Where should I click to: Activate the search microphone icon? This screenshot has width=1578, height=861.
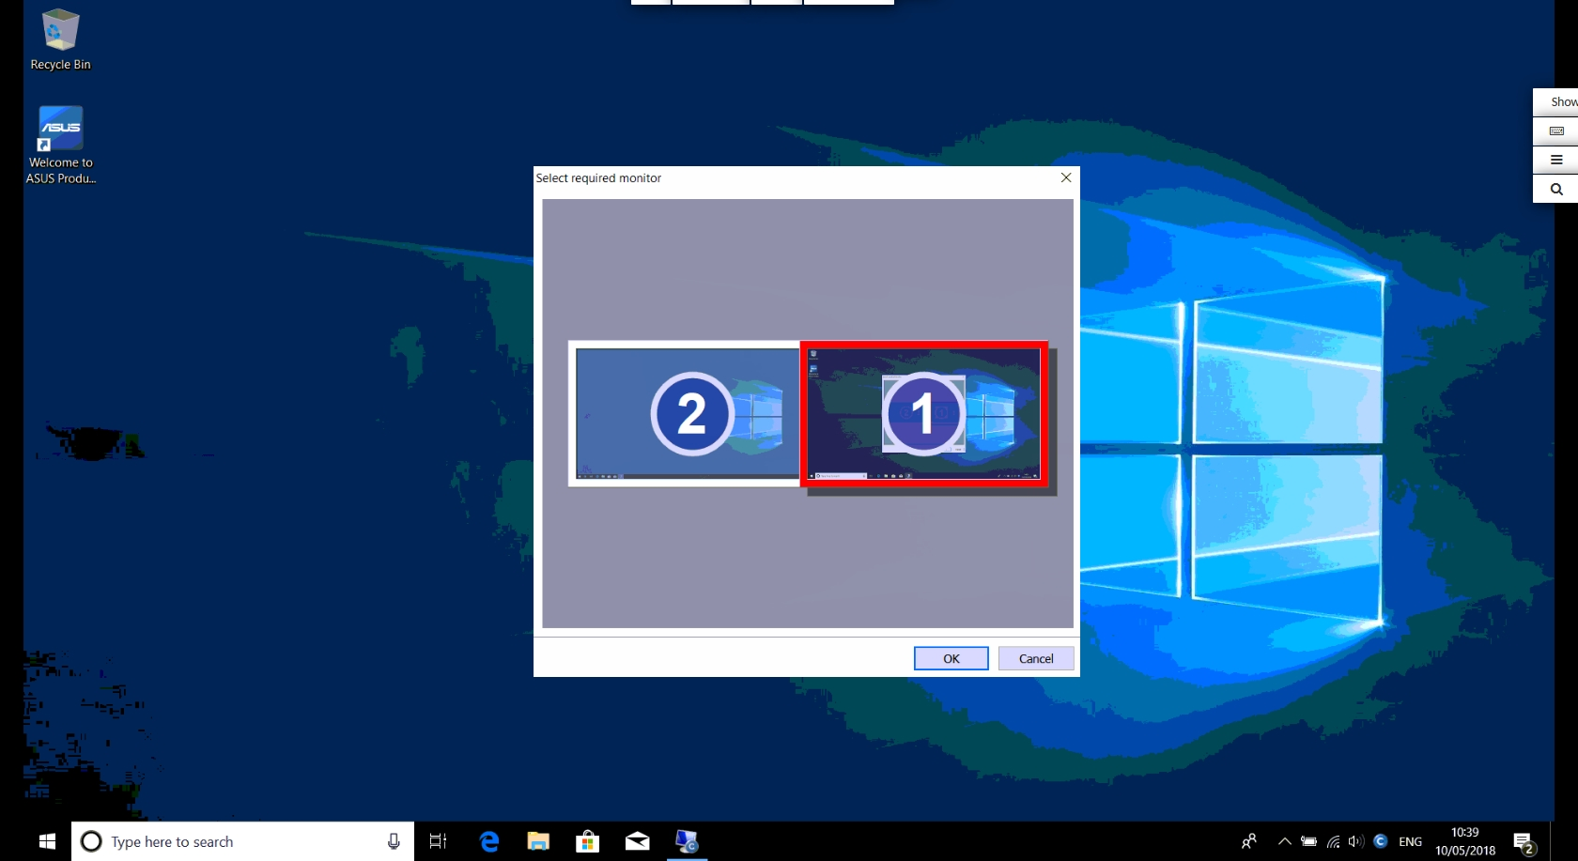tap(394, 841)
